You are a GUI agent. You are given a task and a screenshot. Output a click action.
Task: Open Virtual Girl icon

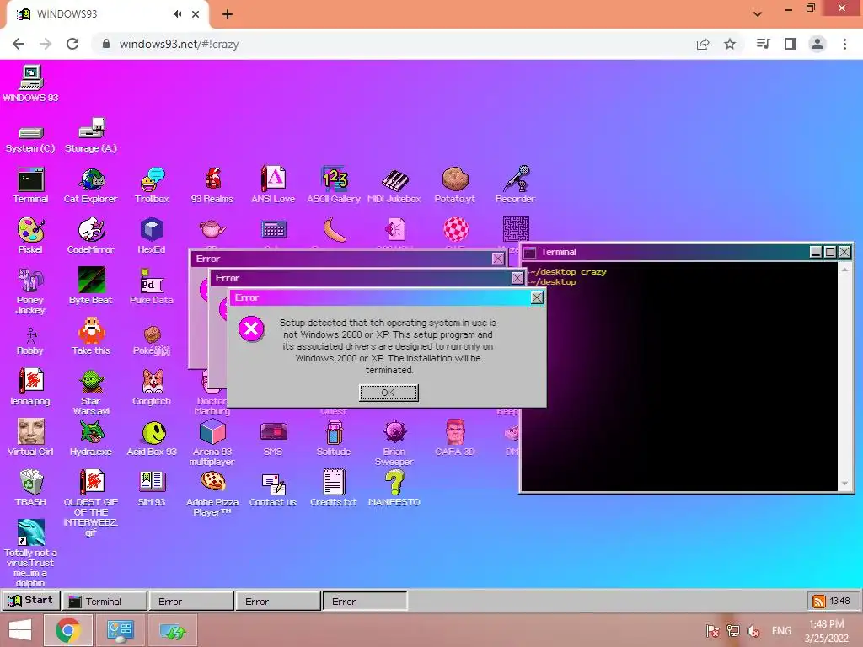pyautogui.click(x=30, y=437)
